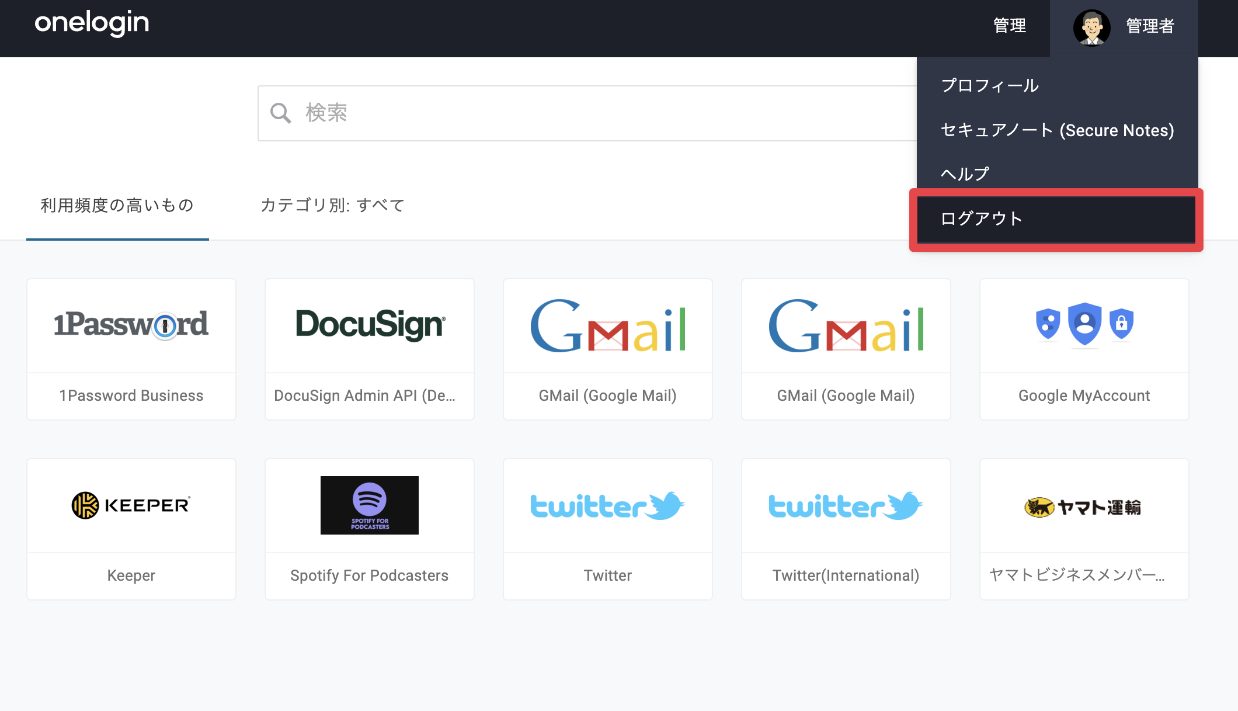Click the onelogin logo
Image resolution: width=1238 pixels, height=711 pixels.
coord(92,24)
